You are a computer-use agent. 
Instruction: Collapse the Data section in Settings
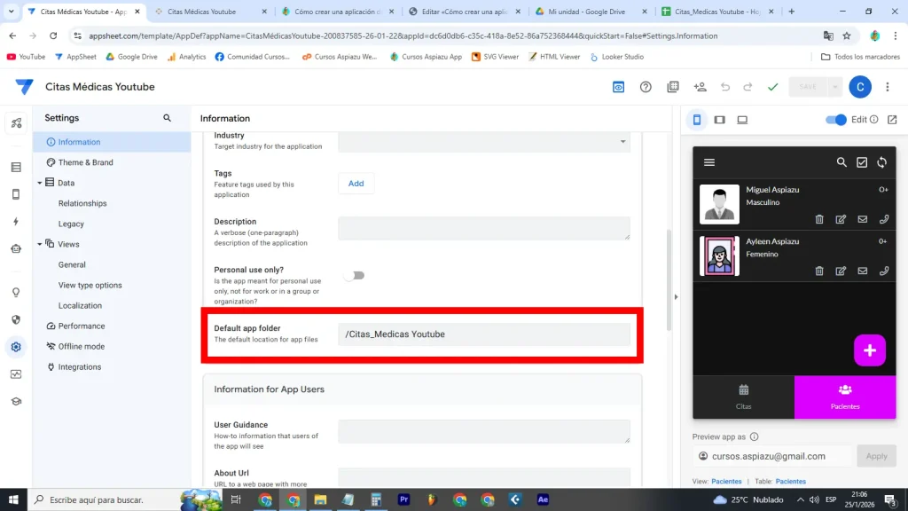coord(40,183)
